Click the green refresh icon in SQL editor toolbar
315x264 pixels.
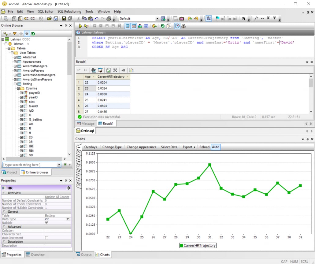pos(162,26)
